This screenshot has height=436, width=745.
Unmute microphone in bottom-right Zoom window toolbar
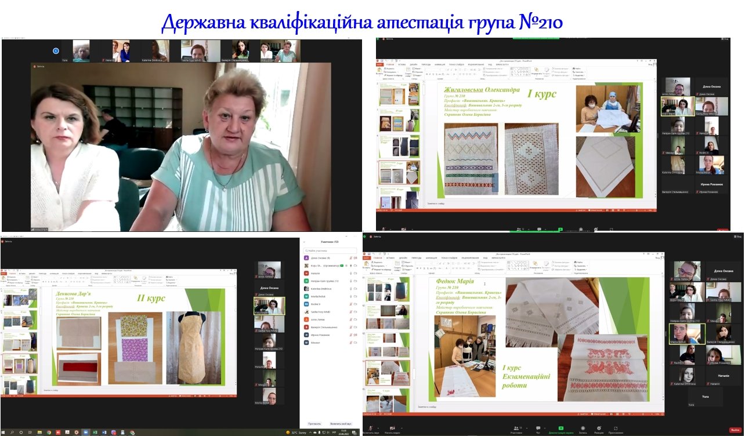[x=370, y=429]
